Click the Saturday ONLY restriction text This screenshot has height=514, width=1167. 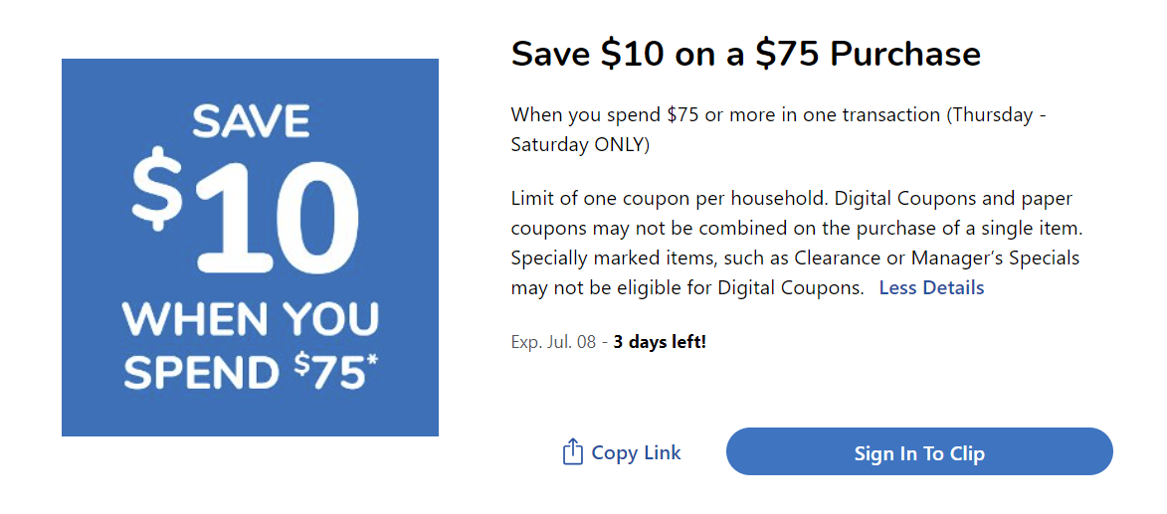point(581,145)
